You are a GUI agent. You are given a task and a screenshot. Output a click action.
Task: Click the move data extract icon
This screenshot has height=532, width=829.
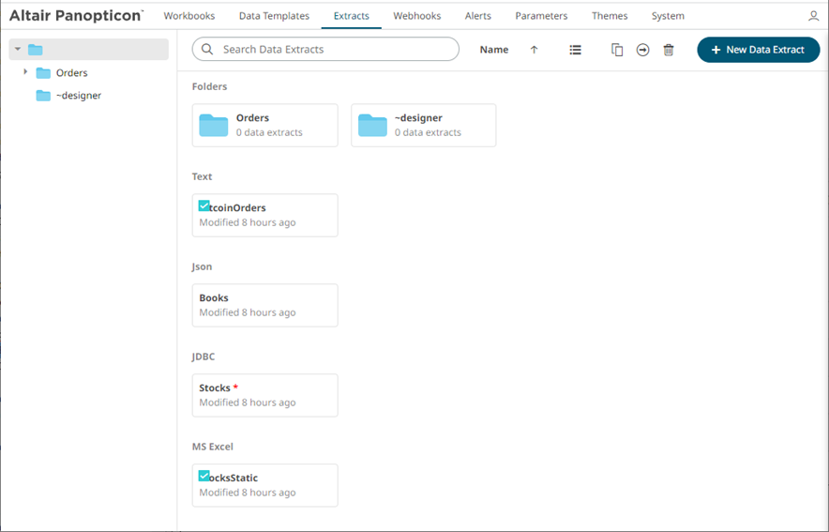coord(642,50)
